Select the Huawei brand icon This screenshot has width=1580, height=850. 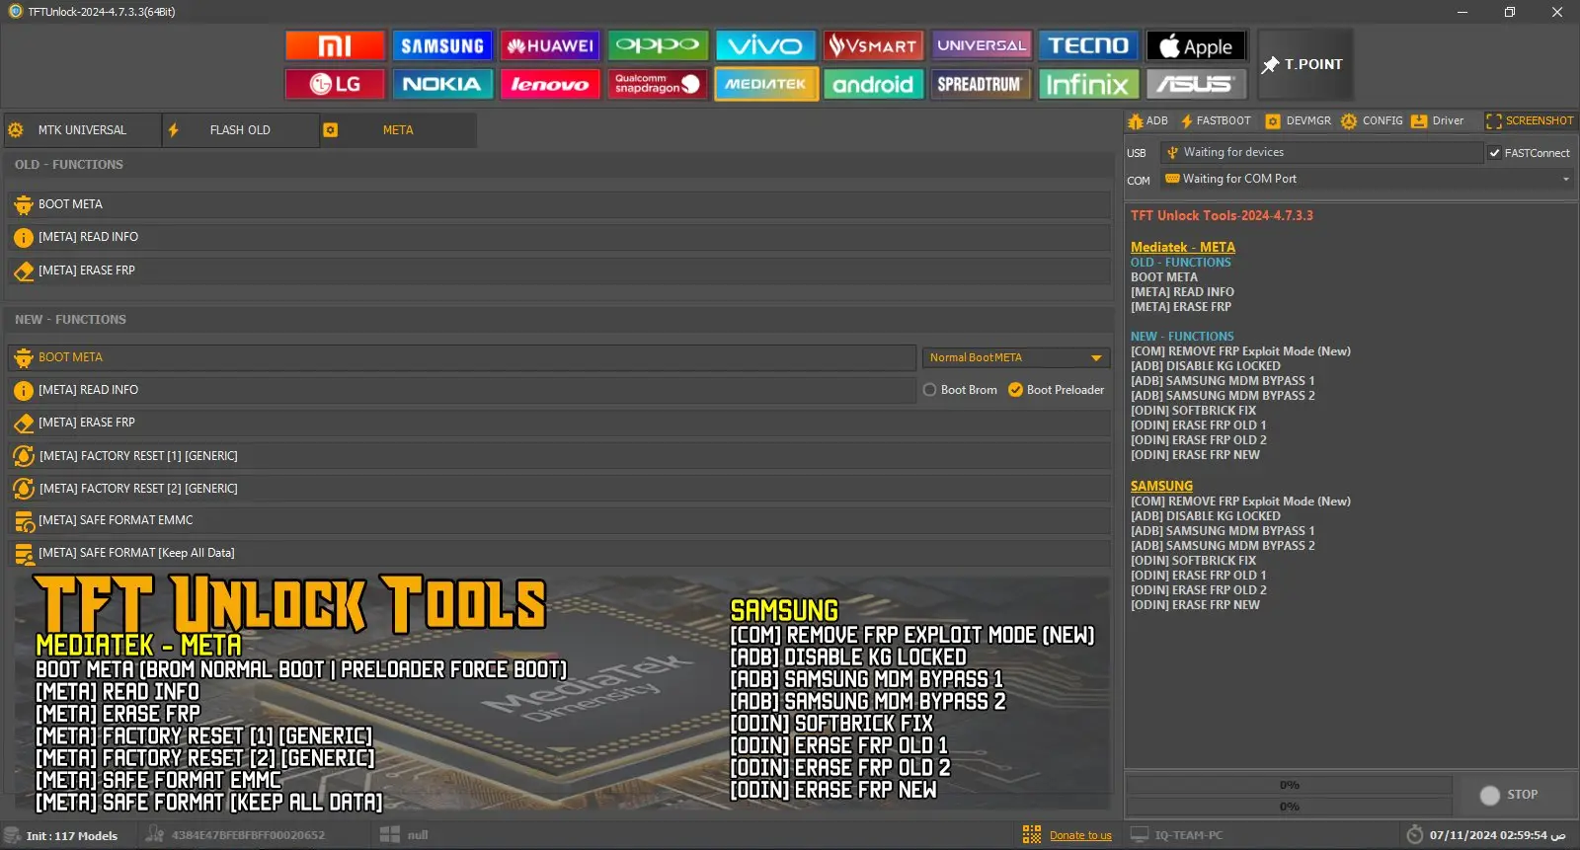point(550,45)
